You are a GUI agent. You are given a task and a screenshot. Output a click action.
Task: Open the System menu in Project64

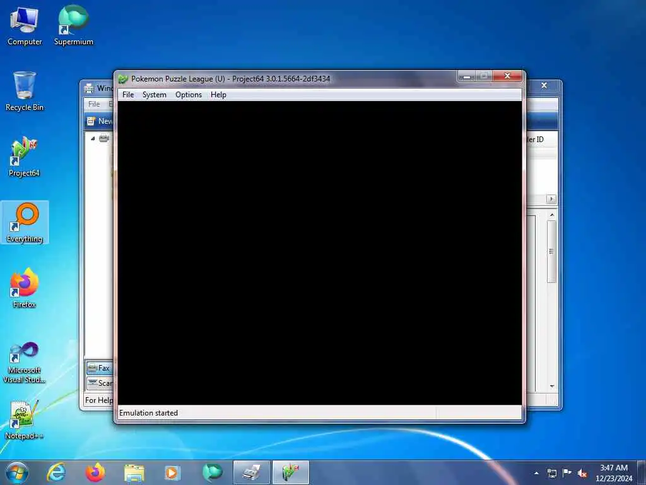154,95
